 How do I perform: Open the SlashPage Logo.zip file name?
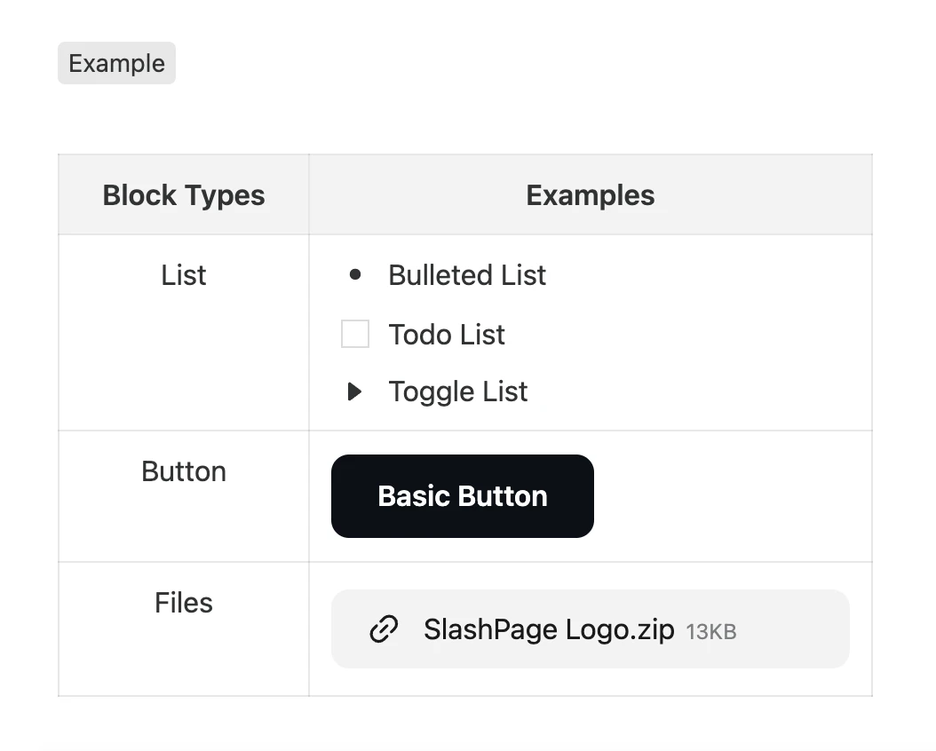[549, 629]
